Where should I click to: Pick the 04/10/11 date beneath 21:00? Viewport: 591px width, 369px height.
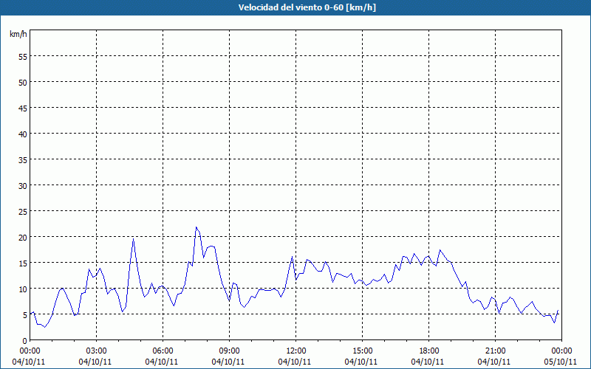click(494, 362)
